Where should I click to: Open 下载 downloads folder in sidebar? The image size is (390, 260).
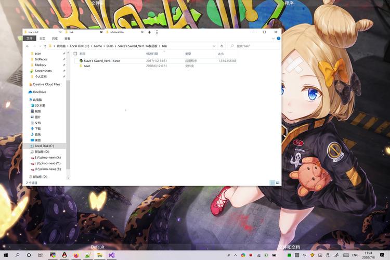click(35, 128)
